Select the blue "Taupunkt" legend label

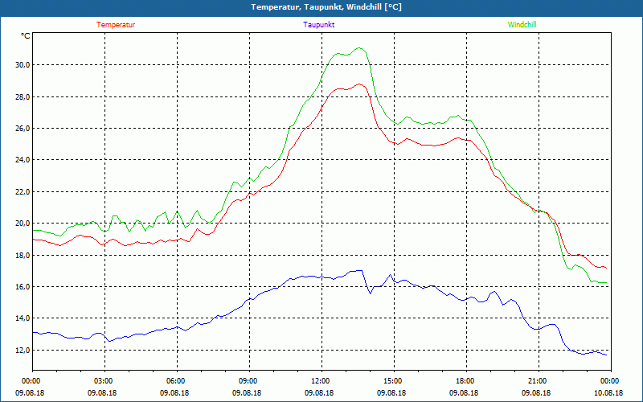tap(318, 25)
